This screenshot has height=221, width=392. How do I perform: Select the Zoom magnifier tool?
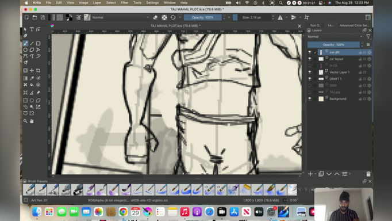point(25,121)
